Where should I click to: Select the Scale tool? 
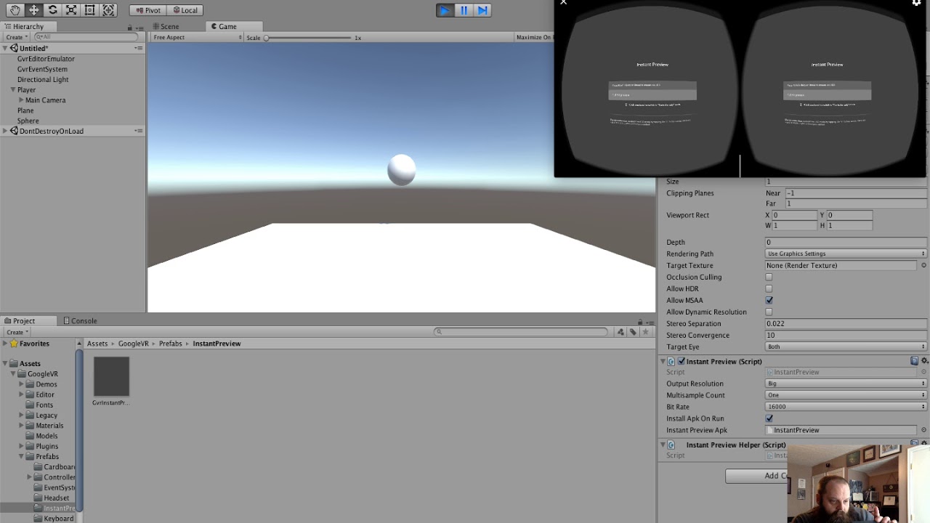pyautogui.click(x=71, y=10)
